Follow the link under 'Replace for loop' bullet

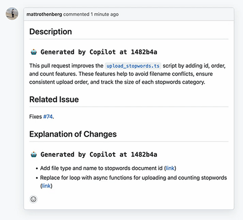46,186
